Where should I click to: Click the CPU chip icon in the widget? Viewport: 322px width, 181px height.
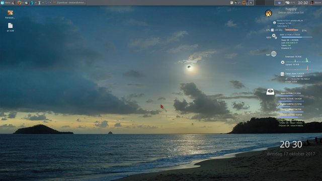point(273,30)
